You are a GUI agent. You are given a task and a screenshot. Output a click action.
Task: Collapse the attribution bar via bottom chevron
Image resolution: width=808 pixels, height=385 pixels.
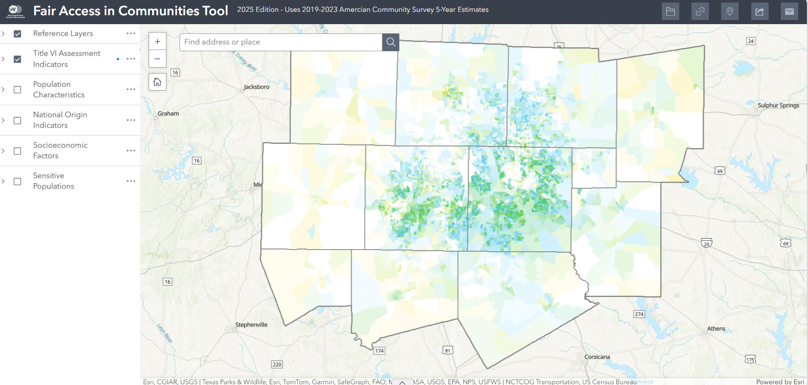click(x=401, y=382)
